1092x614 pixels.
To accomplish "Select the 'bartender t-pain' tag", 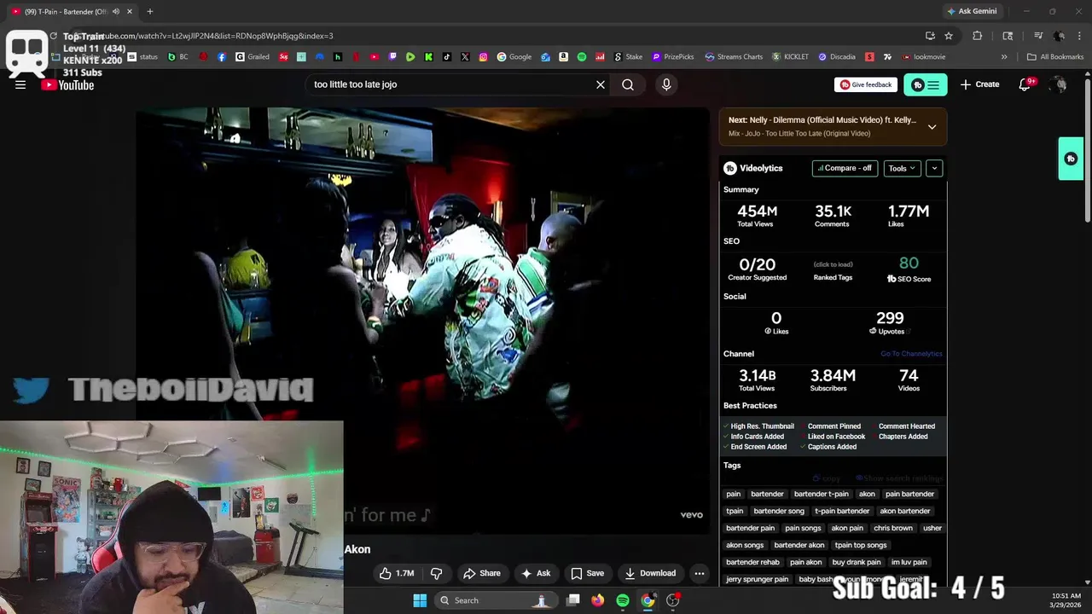I will coord(822,494).
